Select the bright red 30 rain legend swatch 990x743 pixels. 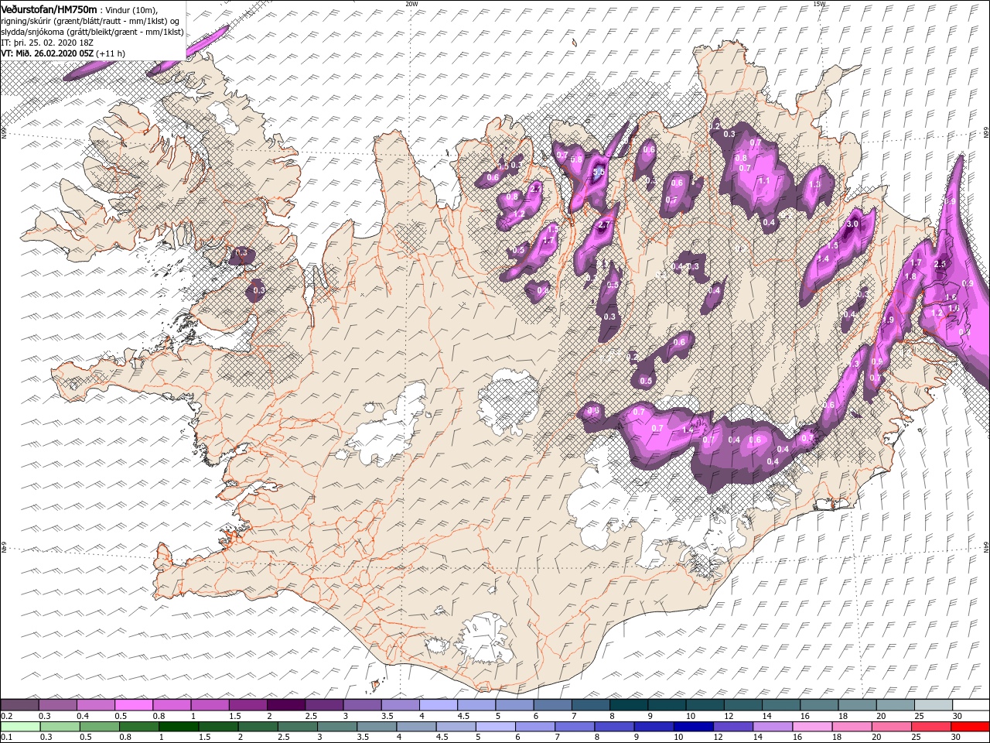[970, 727]
